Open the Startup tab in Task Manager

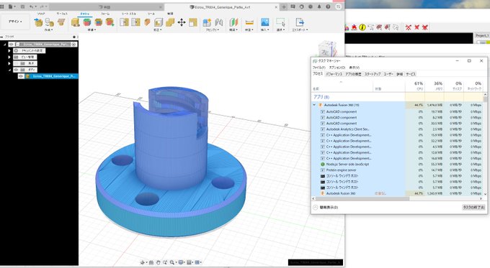pyautogui.click(x=373, y=74)
